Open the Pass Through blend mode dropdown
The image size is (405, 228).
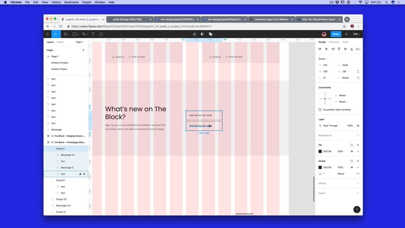(x=330, y=126)
